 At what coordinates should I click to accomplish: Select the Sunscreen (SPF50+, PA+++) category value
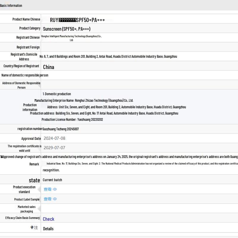tap(67, 29)
